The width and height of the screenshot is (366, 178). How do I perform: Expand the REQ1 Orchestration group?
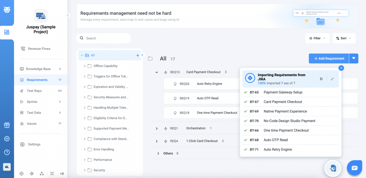point(157,128)
